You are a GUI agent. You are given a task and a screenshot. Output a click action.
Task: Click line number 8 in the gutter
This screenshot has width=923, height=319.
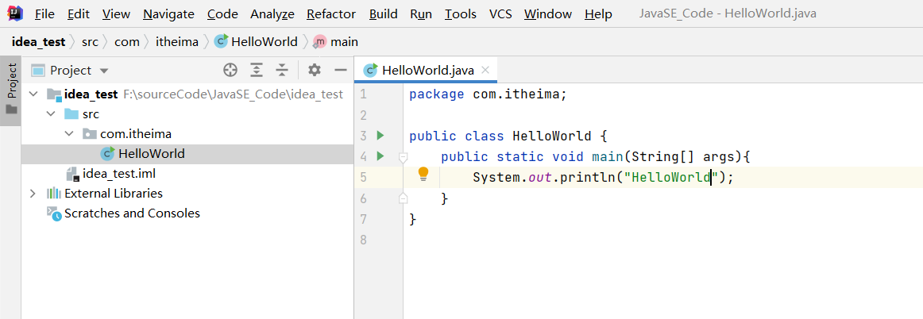pos(363,240)
